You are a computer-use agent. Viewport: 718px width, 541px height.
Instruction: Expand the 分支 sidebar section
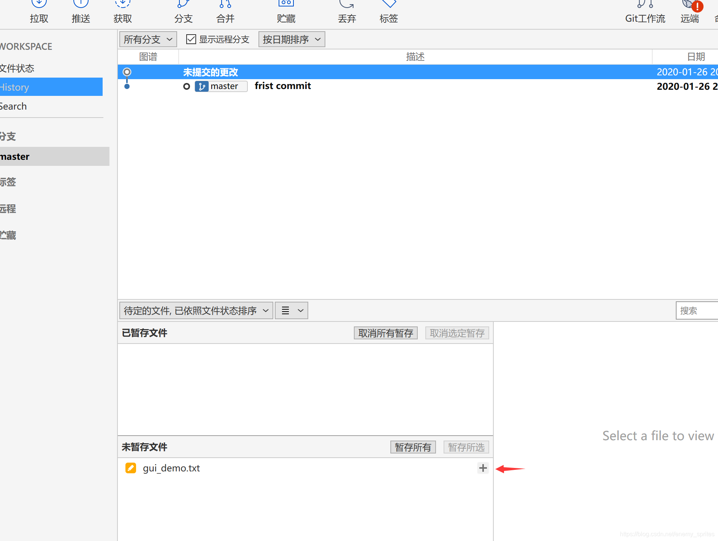[8, 137]
